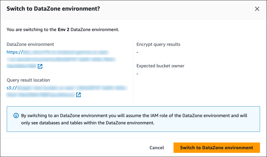Click orange Switch to DataZone environment button
Screen dimensions: 267x157
(216, 148)
